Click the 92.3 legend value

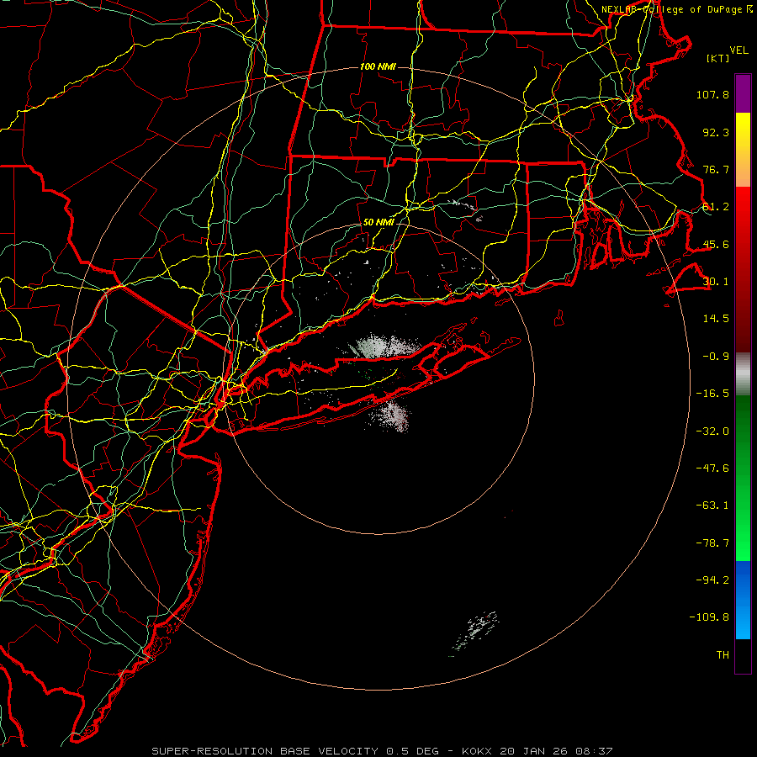click(716, 132)
